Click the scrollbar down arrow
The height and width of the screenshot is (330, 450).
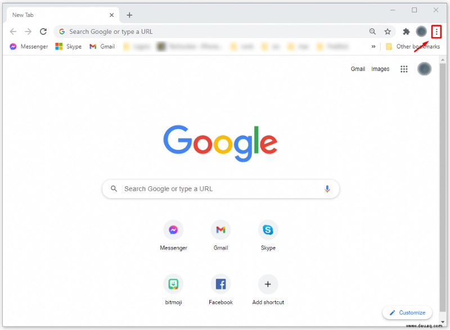(x=443, y=322)
